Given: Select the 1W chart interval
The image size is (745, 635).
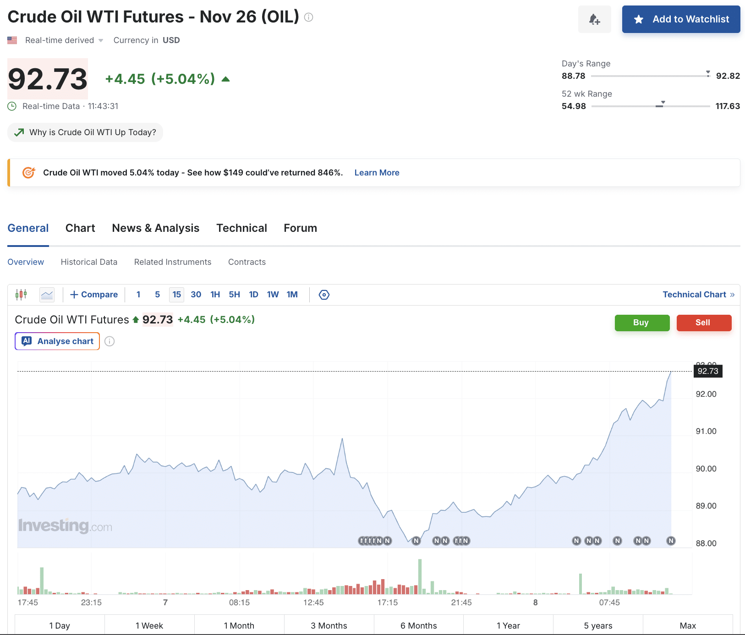Looking at the screenshot, I should [x=273, y=295].
